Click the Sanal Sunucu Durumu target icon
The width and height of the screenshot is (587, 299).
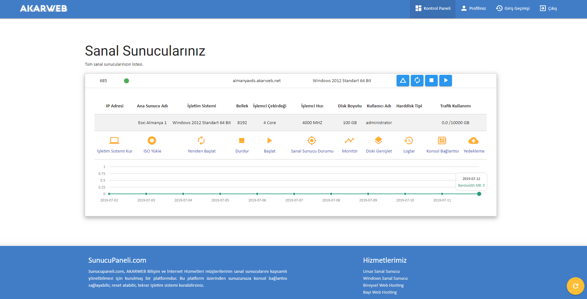[x=312, y=141]
